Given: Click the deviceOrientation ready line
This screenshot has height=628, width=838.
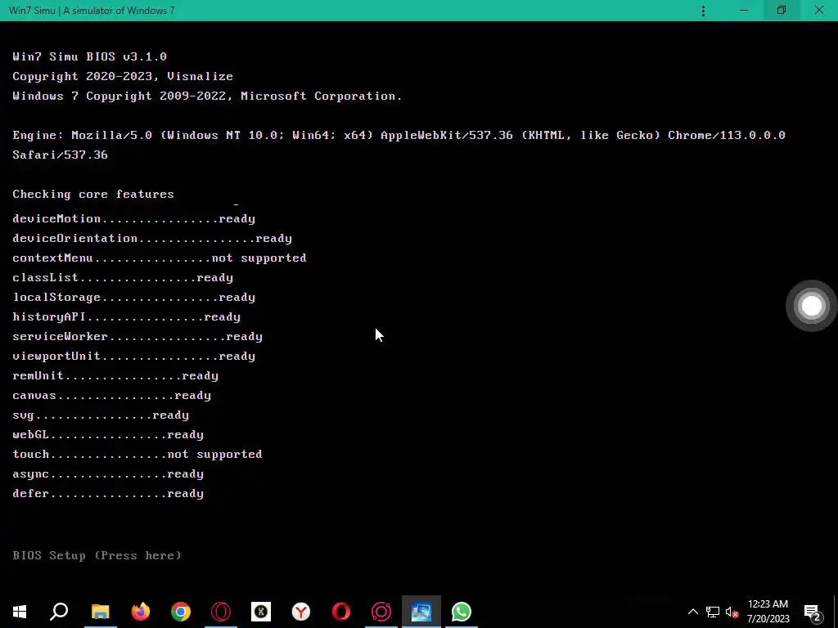Looking at the screenshot, I should tap(152, 238).
